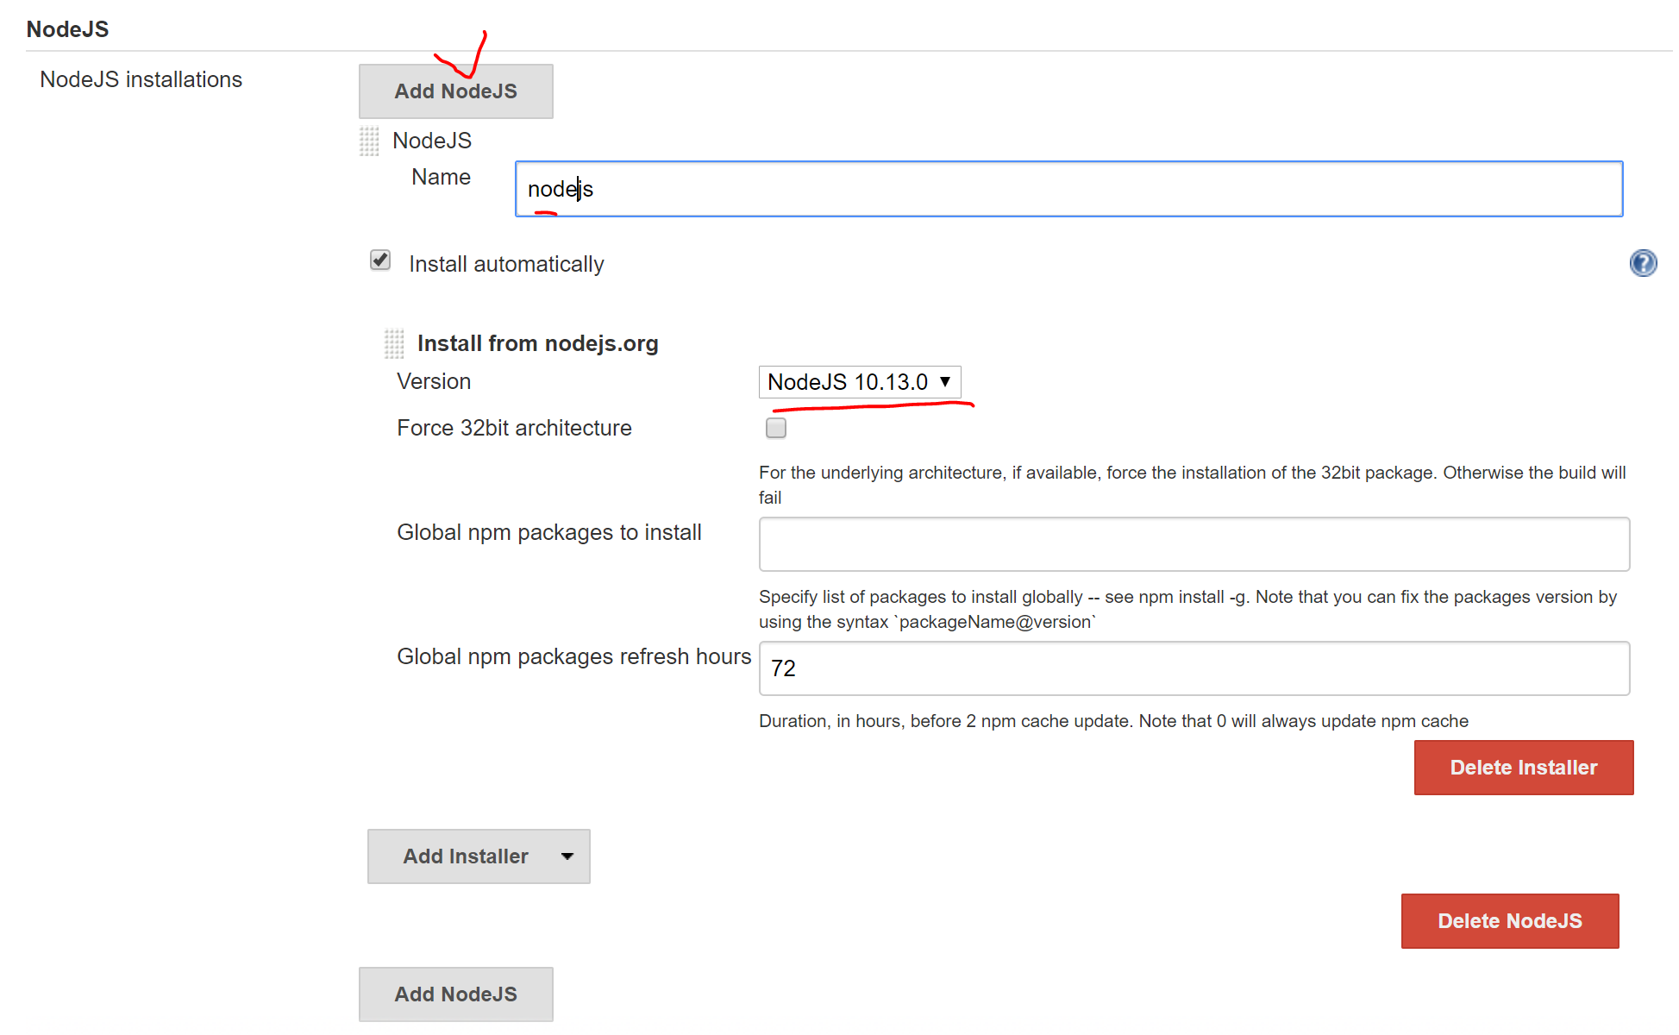Click the Add Installer button label
Viewport: 1679px width, 1035px height.
point(466,856)
